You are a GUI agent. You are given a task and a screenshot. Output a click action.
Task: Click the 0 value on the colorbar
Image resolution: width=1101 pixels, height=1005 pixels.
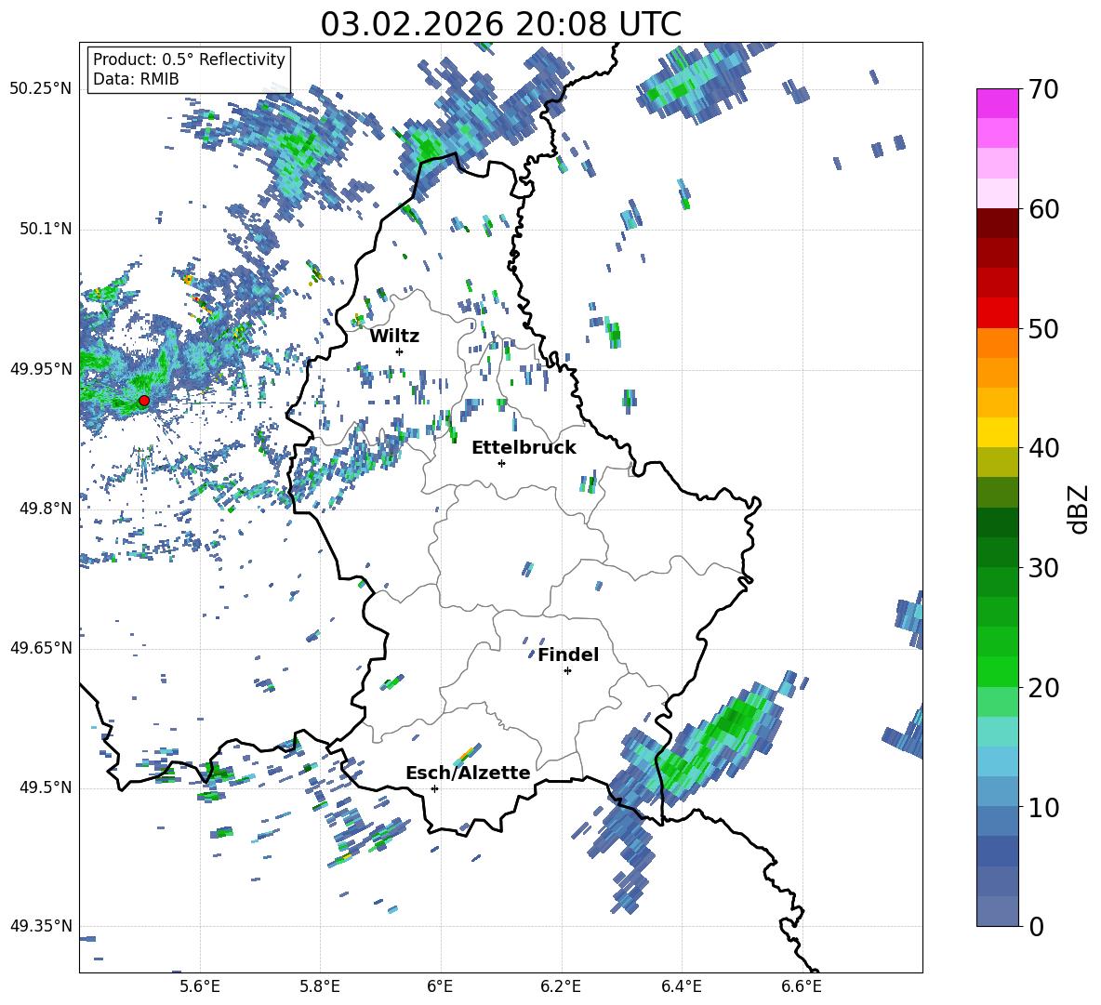pyautogui.click(x=1036, y=926)
